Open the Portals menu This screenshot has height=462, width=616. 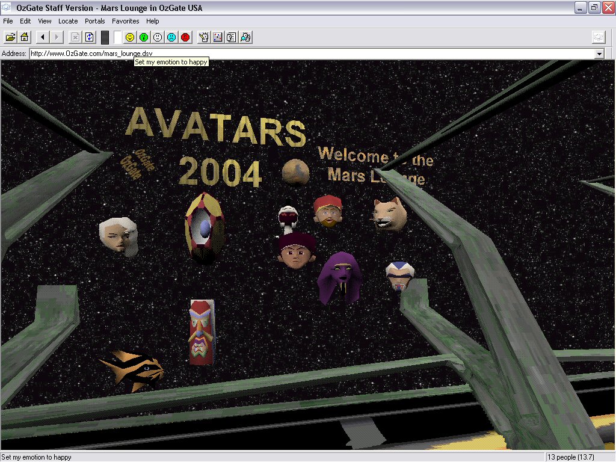[94, 21]
